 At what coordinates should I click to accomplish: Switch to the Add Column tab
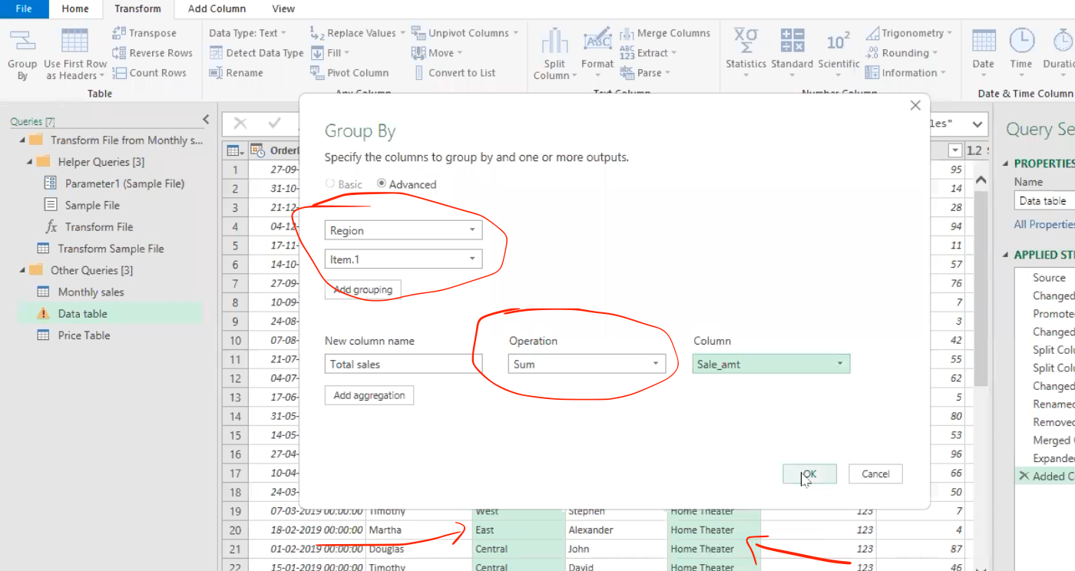[216, 8]
